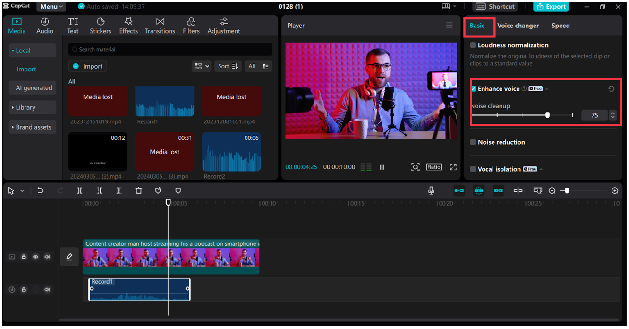Open the CapCut Menu dropdown

pos(51,7)
